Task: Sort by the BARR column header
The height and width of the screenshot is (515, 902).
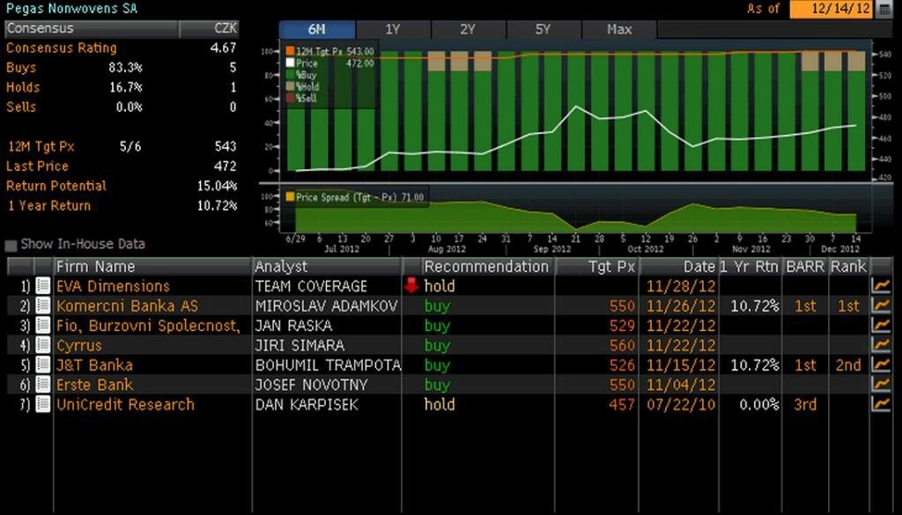Action: (805, 267)
